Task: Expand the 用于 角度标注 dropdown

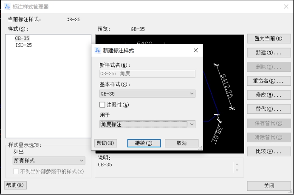Action: click(147, 124)
